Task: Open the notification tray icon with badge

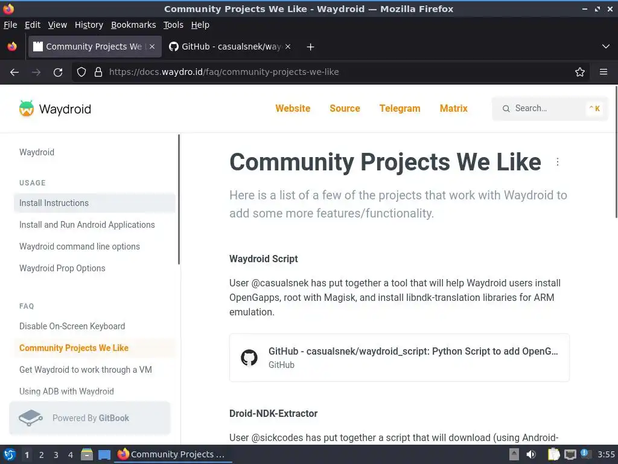Action: [x=585, y=454]
